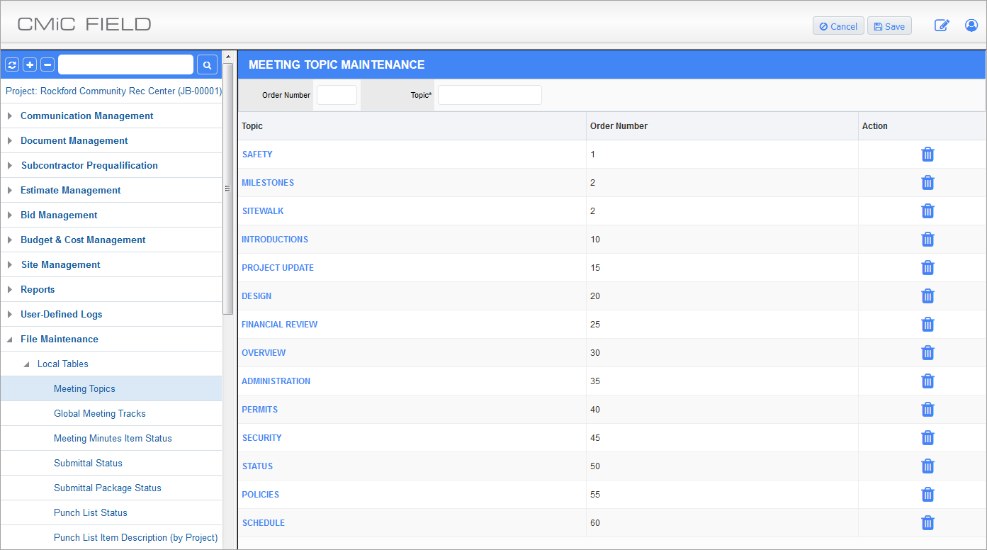Image resolution: width=987 pixels, height=550 pixels.
Task: Click the Order Number column header
Action: [x=619, y=126]
